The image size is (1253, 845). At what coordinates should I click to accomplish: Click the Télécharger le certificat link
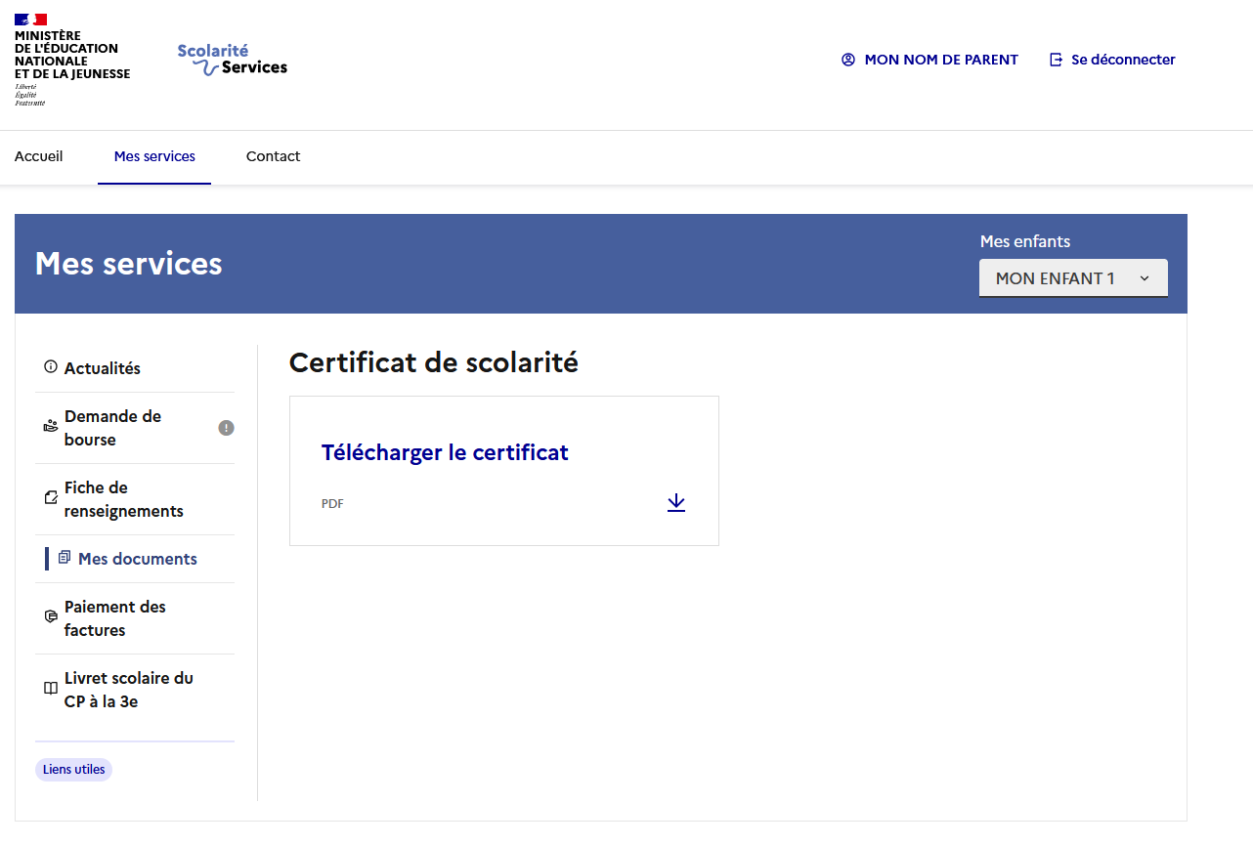click(x=445, y=452)
